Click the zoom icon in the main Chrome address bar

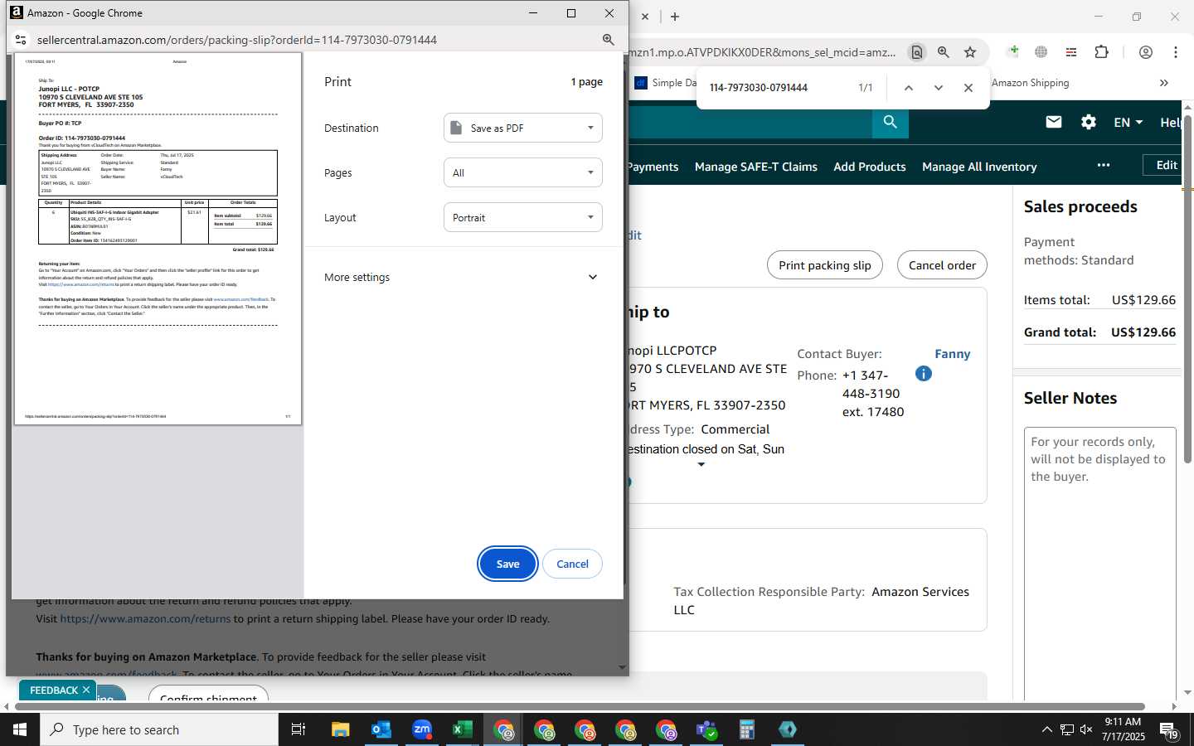[x=943, y=52]
